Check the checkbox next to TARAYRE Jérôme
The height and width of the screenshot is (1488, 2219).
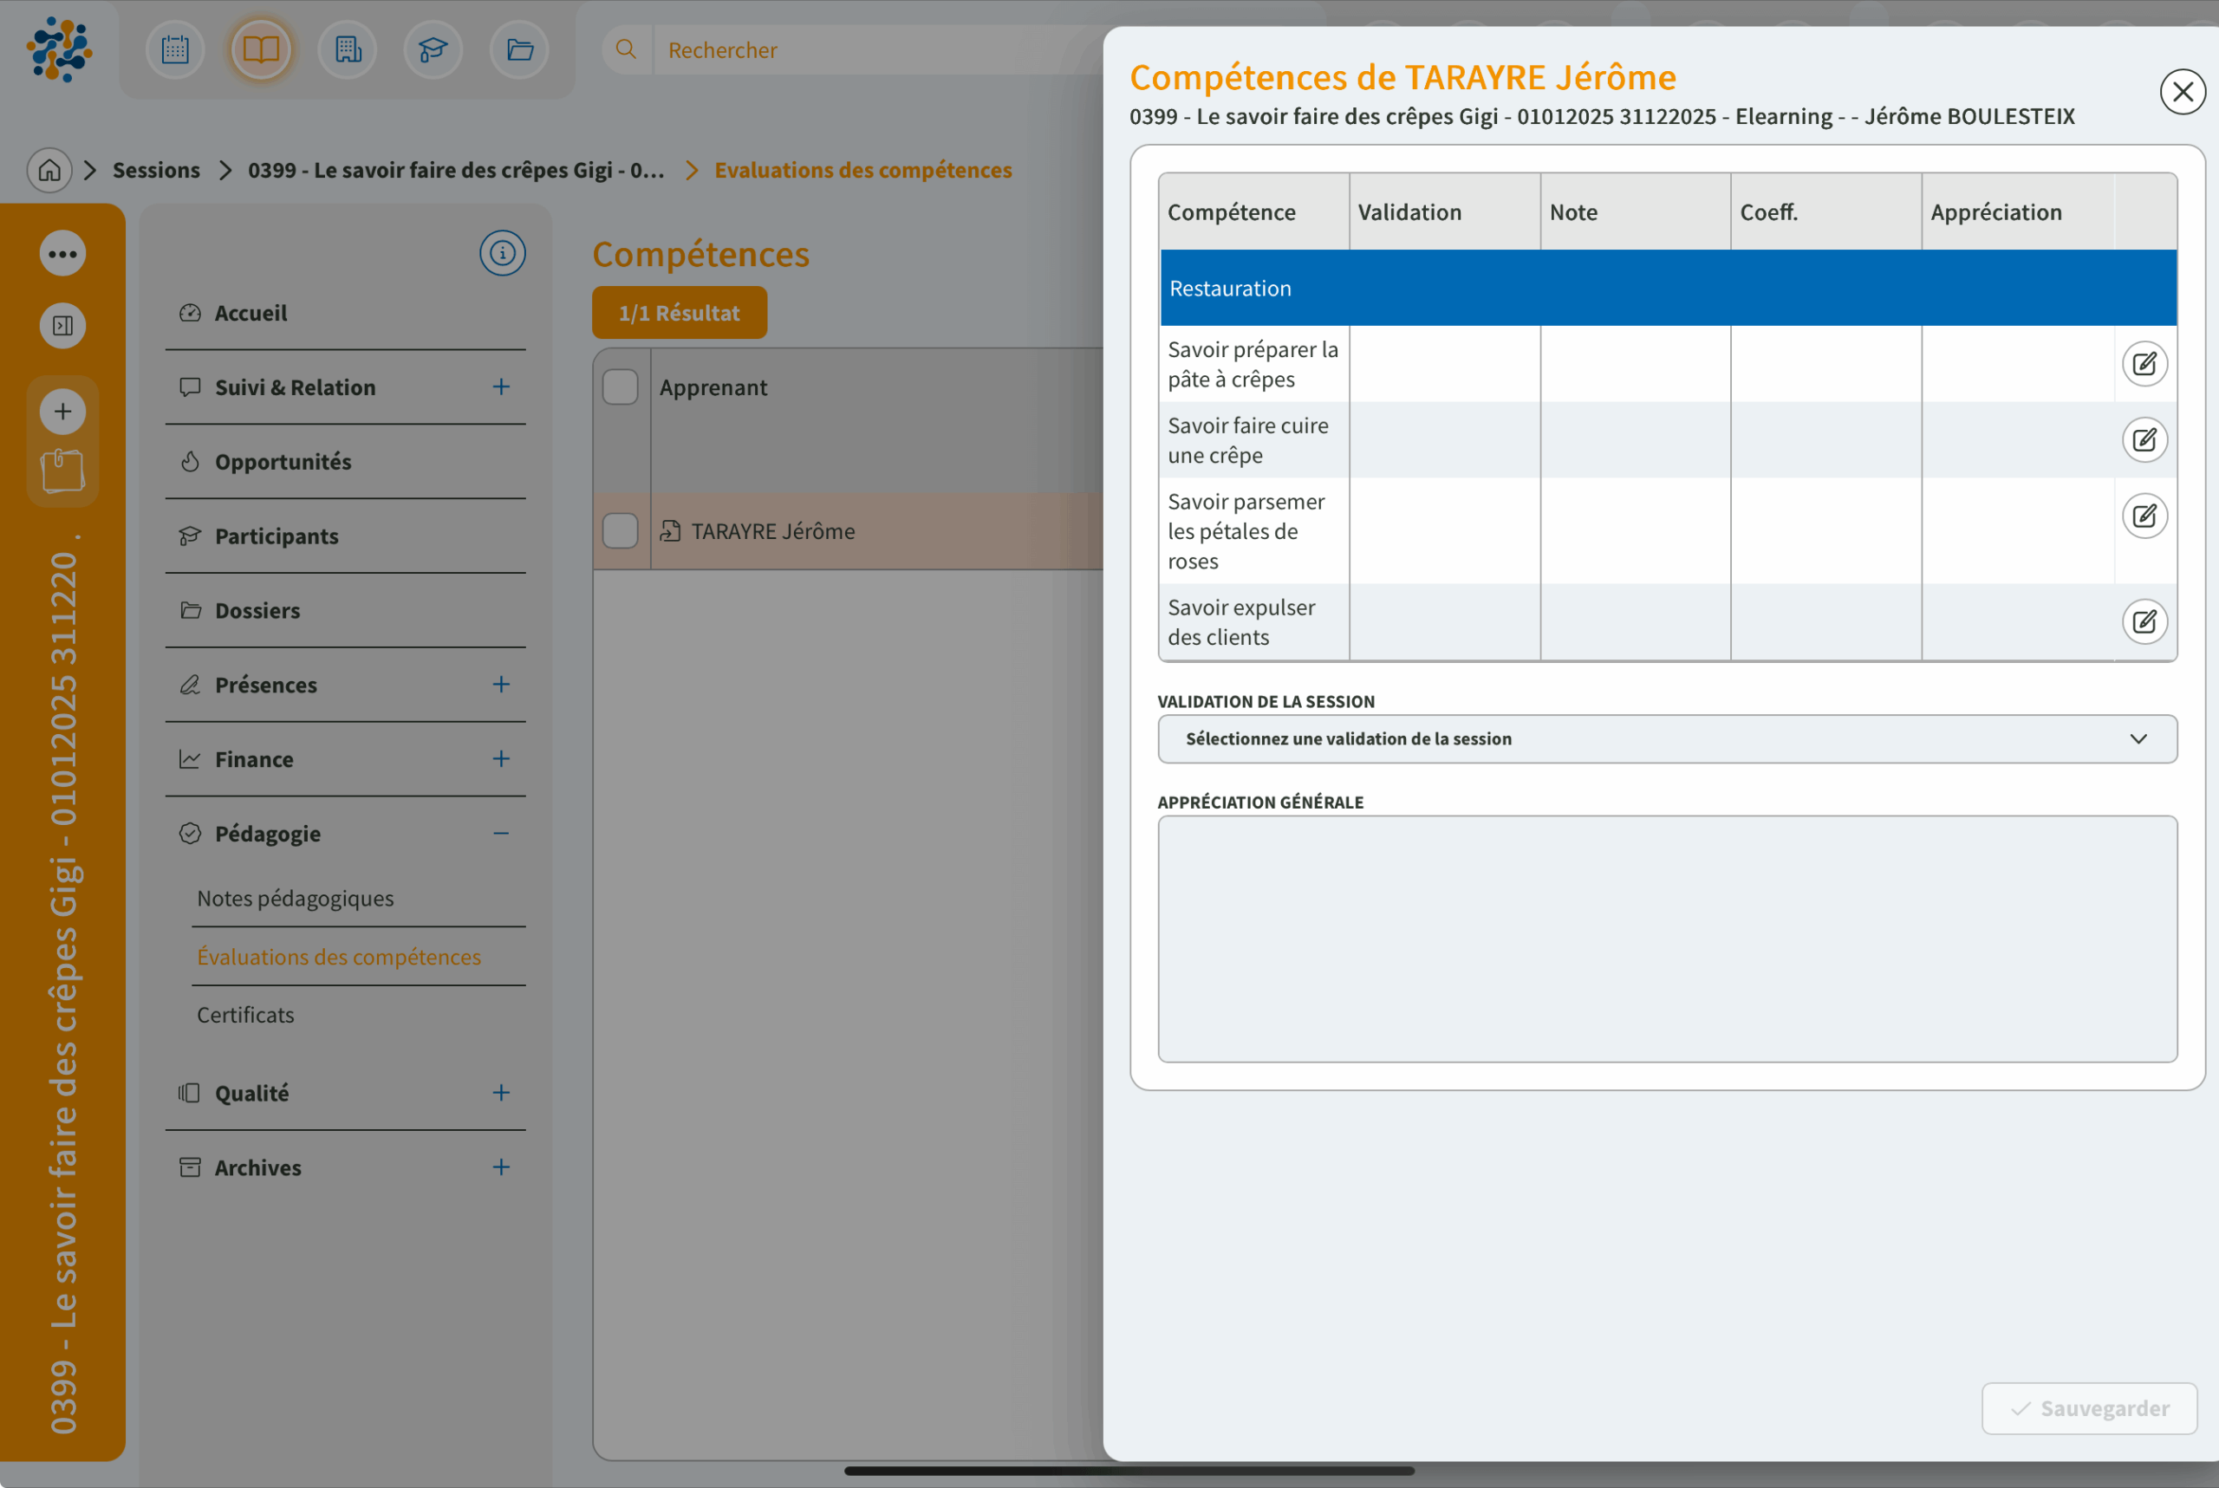click(620, 531)
